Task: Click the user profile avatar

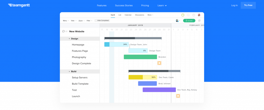Action: tap(199, 15)
